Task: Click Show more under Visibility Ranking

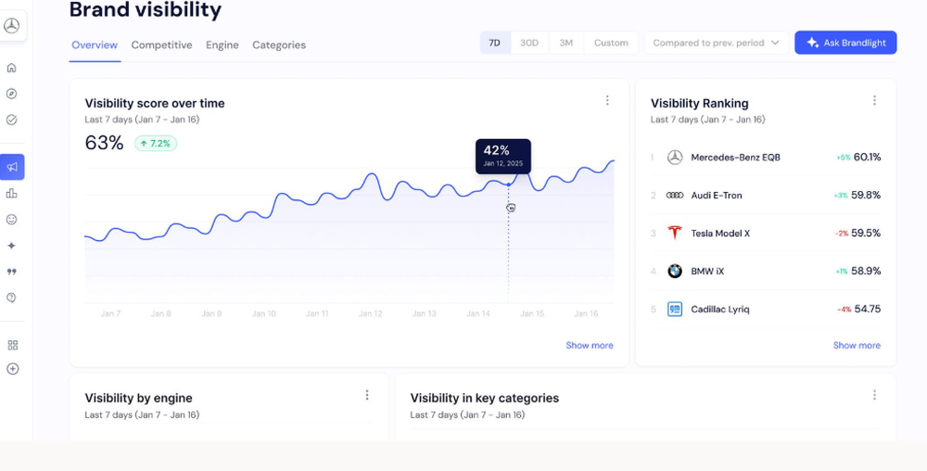Action: (857, 345)
